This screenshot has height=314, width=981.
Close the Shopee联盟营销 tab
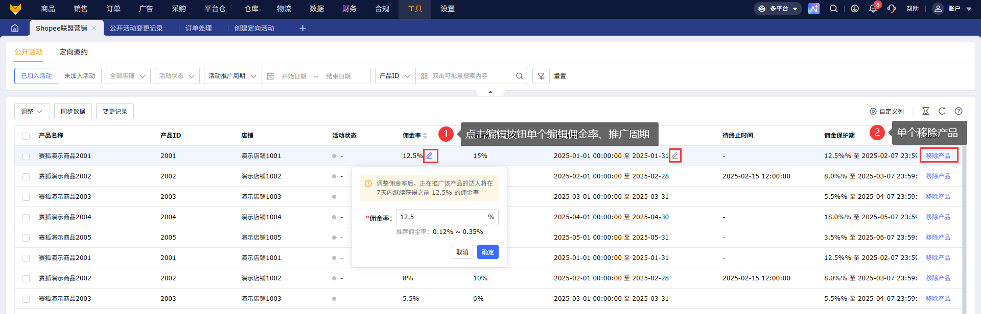(94, 28)
